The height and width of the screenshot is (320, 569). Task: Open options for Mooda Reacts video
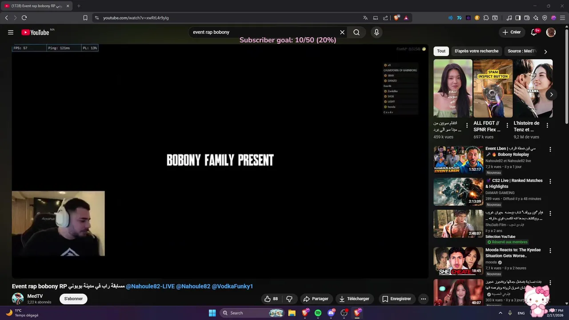point(550,251)
